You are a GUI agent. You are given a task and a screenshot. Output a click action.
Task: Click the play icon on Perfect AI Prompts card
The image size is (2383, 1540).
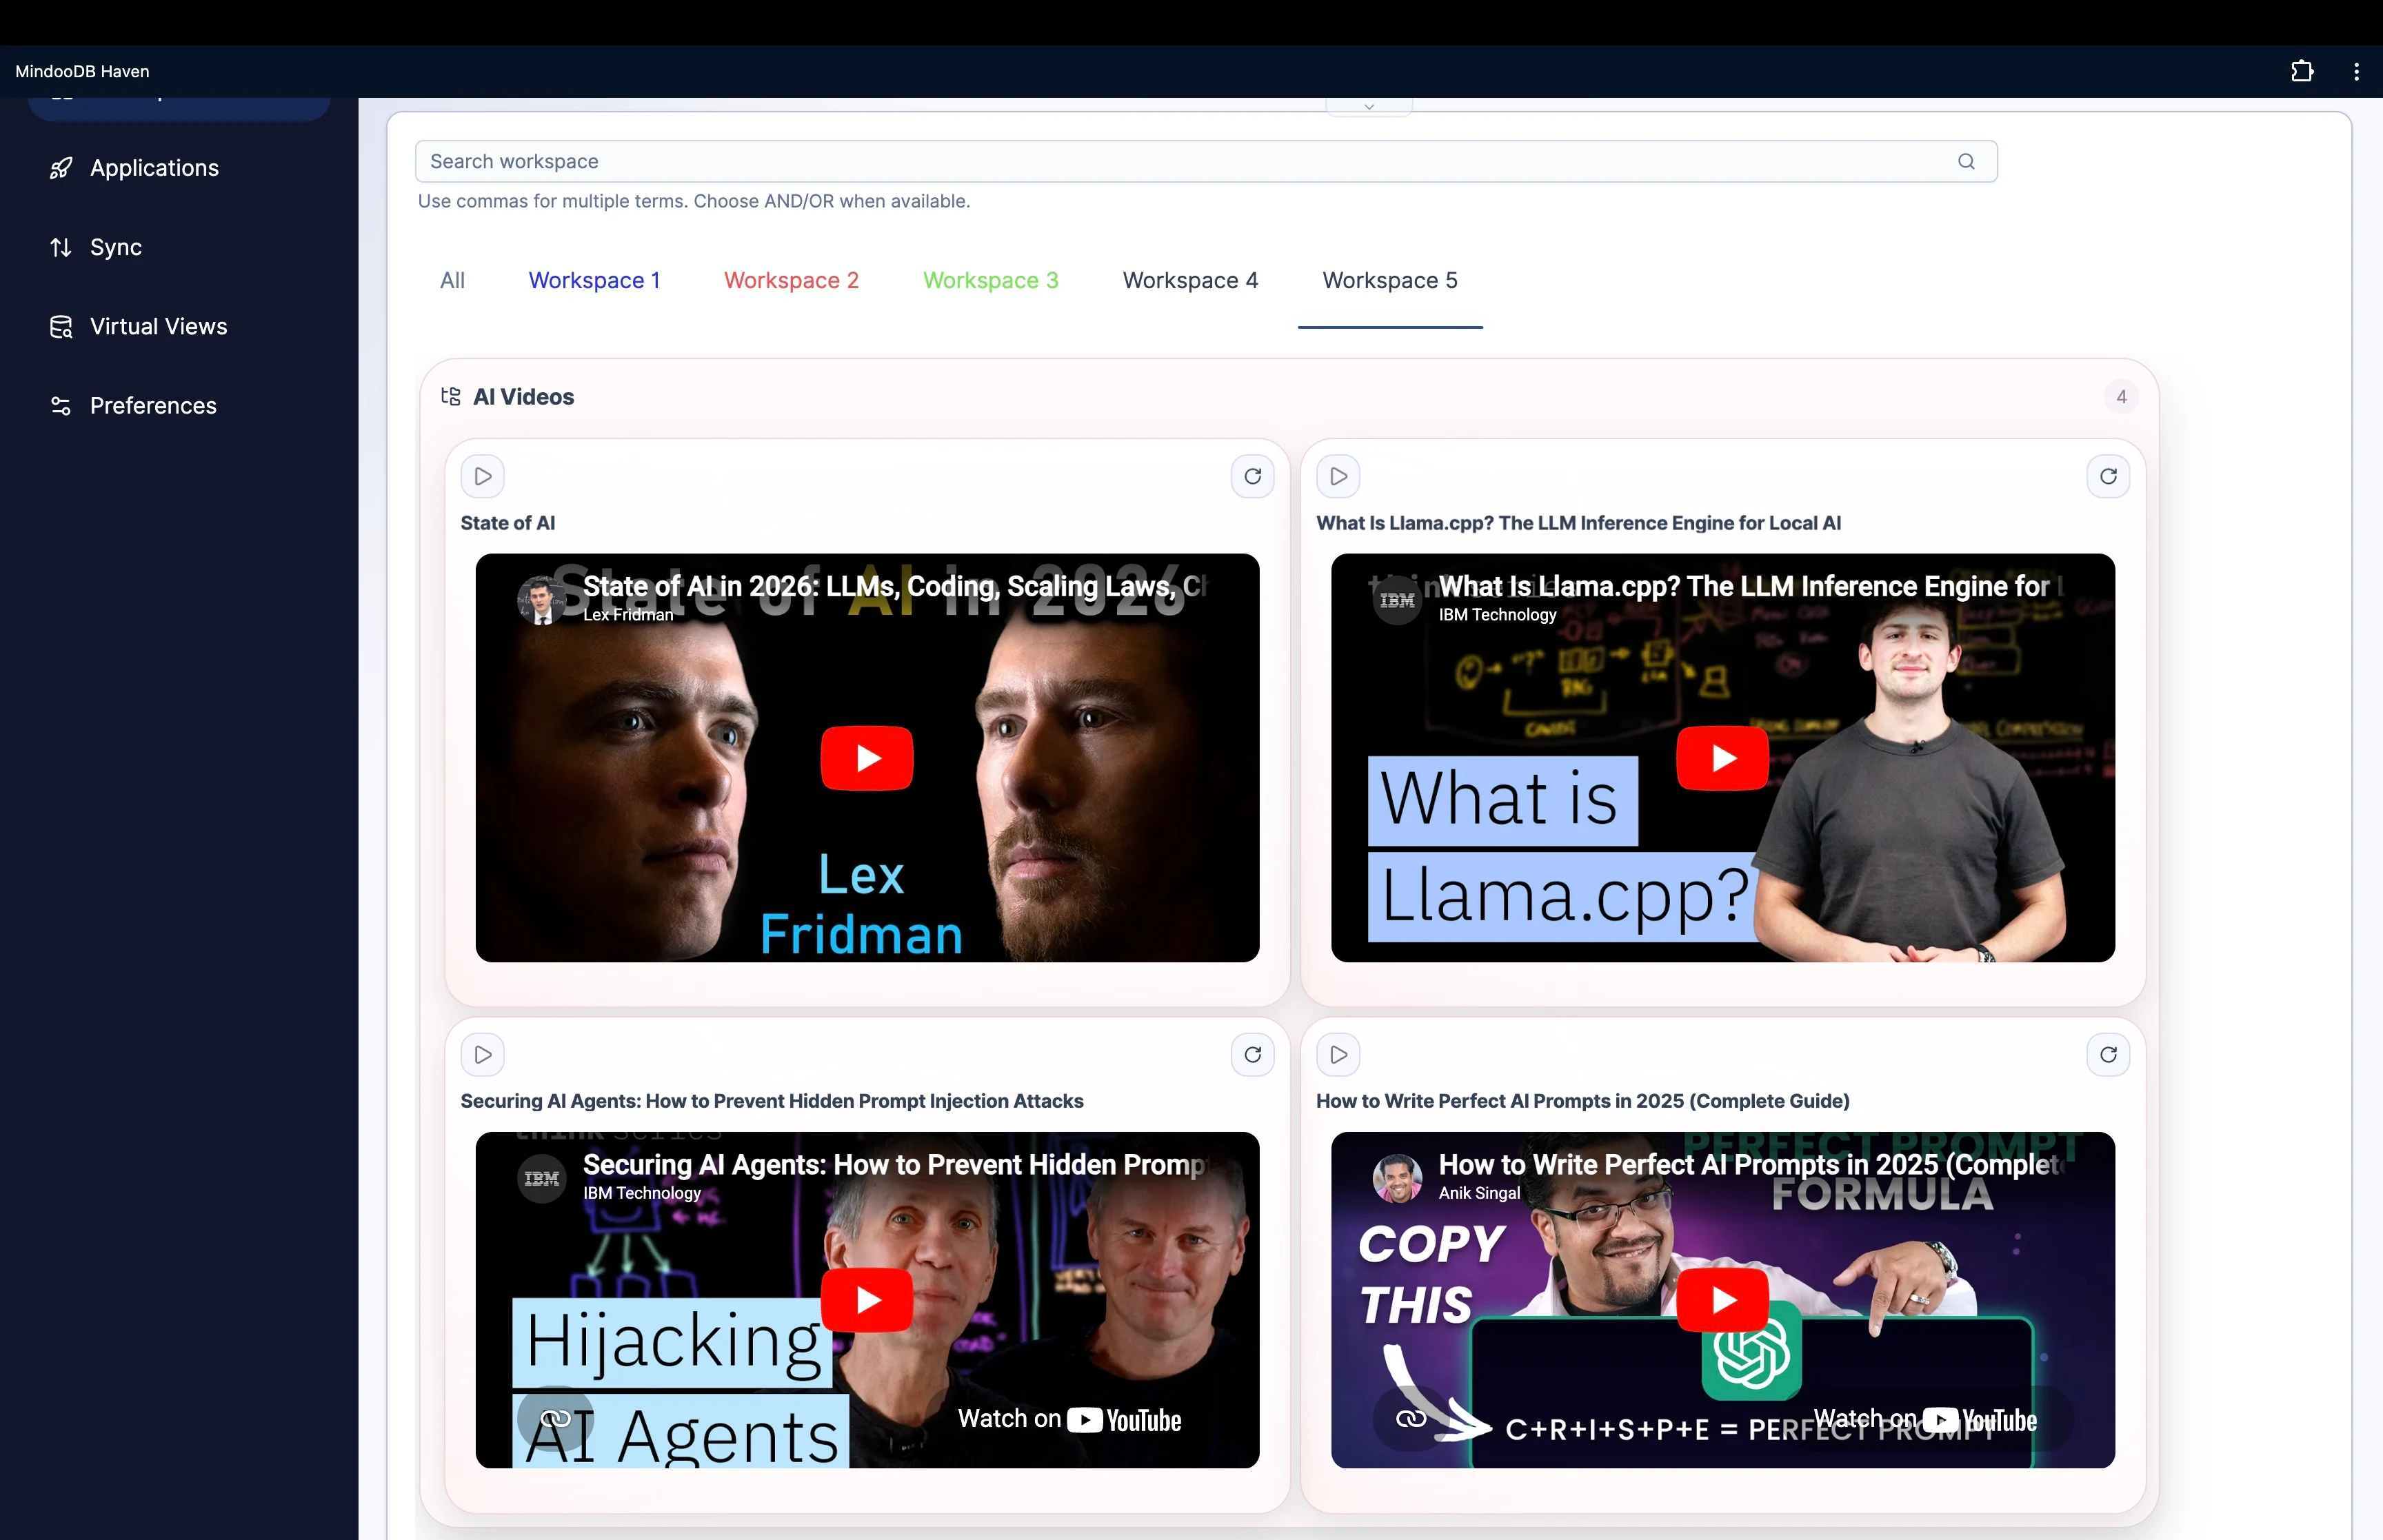(1338, 1054)
